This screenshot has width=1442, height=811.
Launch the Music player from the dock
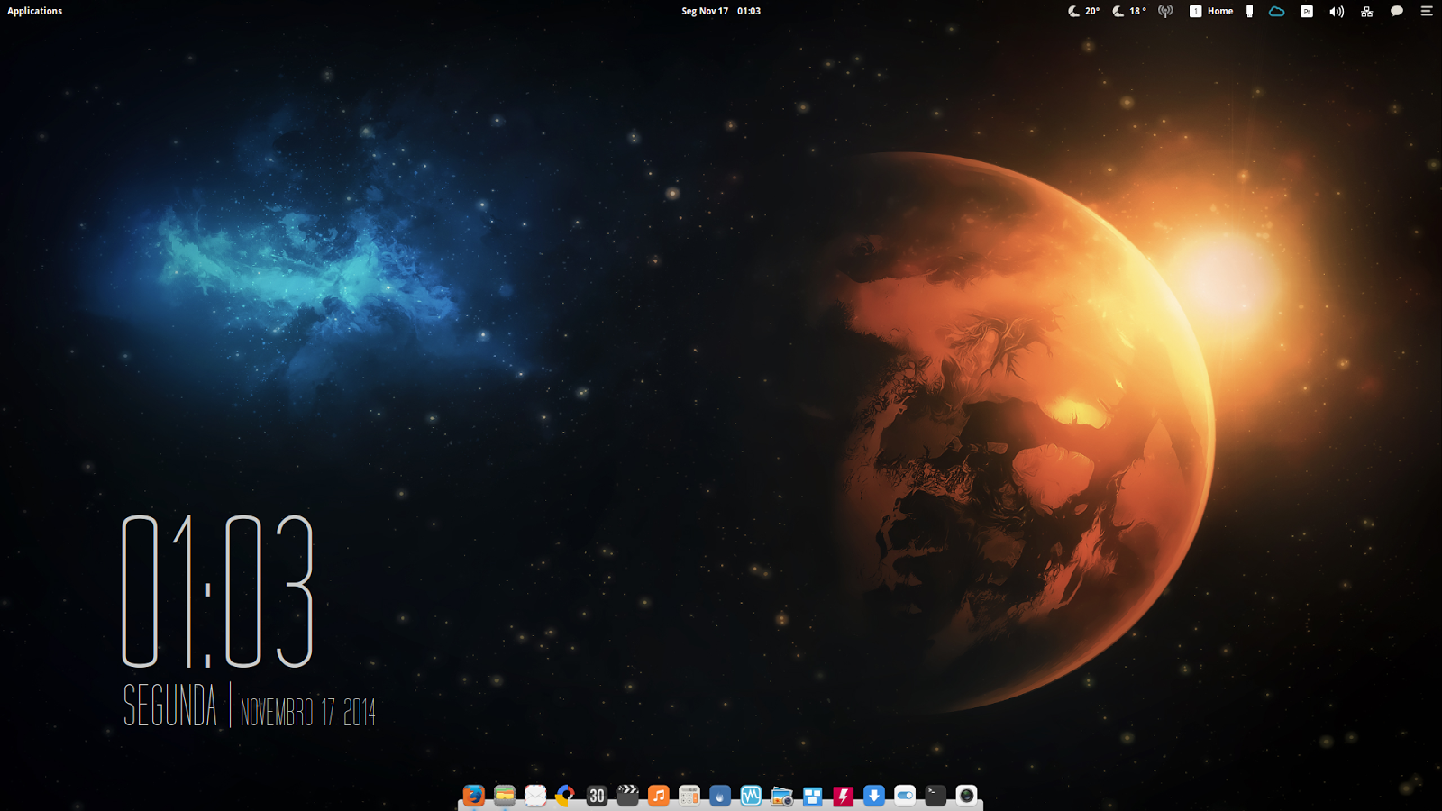point(659,796)
